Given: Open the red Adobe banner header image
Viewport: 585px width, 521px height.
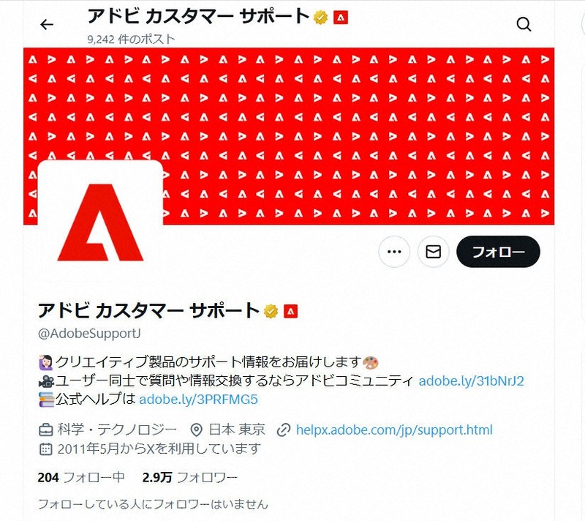Looking at the screenshot, I should tap(289, 136).
